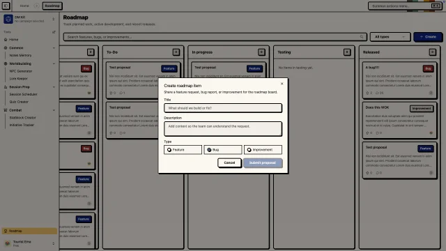Click Bug tag on A bug!!! card
Viewport: 446px width, 251px height.
[x=428, y=68]
